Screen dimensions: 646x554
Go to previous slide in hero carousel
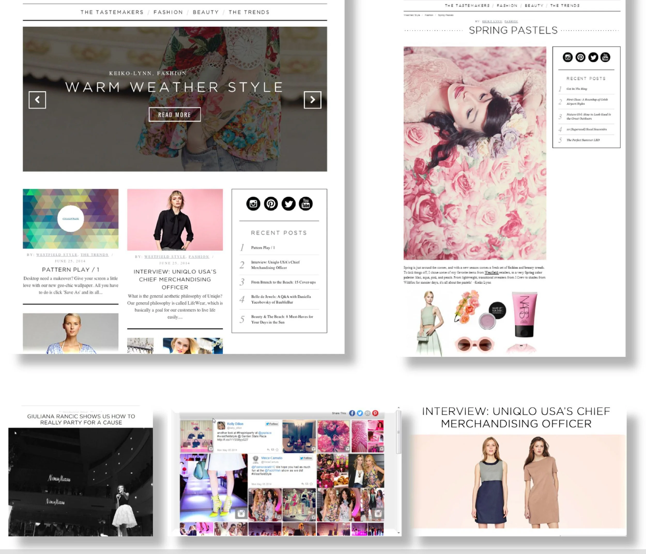tap(37, 100)
